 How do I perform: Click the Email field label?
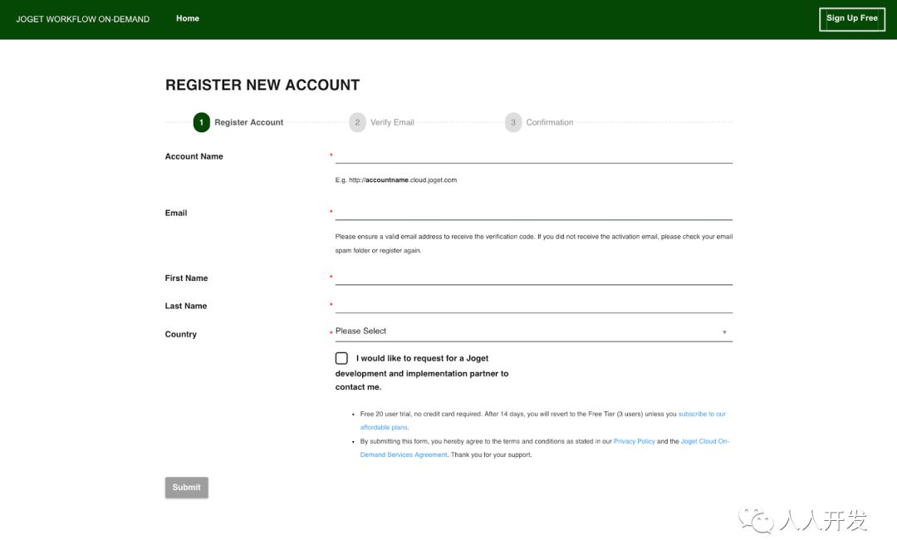176,213
